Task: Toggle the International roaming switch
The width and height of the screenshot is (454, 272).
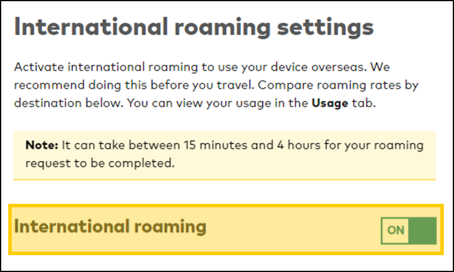Action: coord(408,230)
